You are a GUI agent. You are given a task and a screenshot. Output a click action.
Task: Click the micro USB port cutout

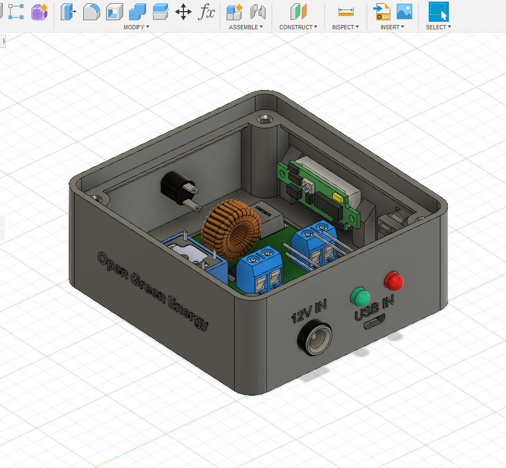point(374,322)
